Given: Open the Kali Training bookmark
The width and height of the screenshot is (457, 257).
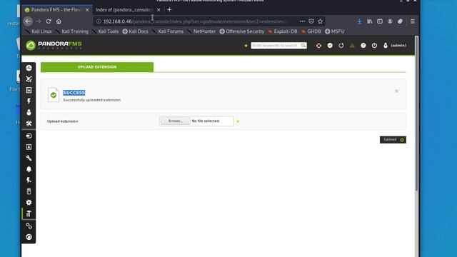Looking at the screenshot, I should (71, 31).
